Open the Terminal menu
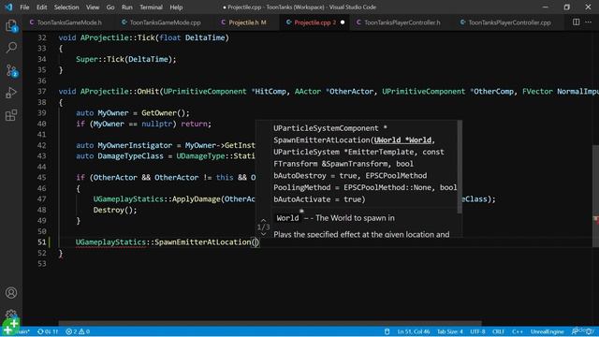The image size is (599, 337). 151,7
